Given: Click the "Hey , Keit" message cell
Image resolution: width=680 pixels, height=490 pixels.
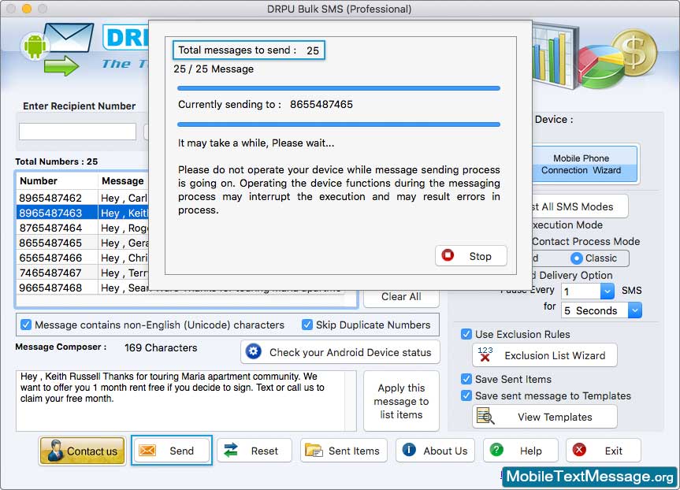Looking at the screenshot, I should coord(124,213).
